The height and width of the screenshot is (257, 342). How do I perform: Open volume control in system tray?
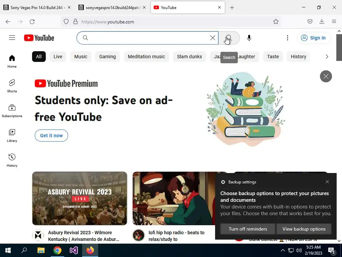click(299, 250)
